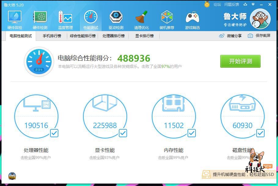Click the processor score 190516
This screenshot has height=186, width=278.
click(36, 126)
